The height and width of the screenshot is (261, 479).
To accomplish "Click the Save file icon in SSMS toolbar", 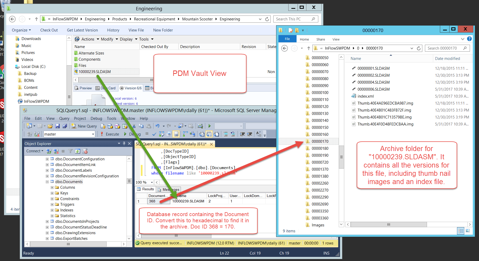I will click(57, 126).
